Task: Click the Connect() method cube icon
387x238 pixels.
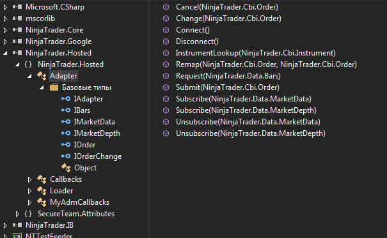Action: coord(166,30)
